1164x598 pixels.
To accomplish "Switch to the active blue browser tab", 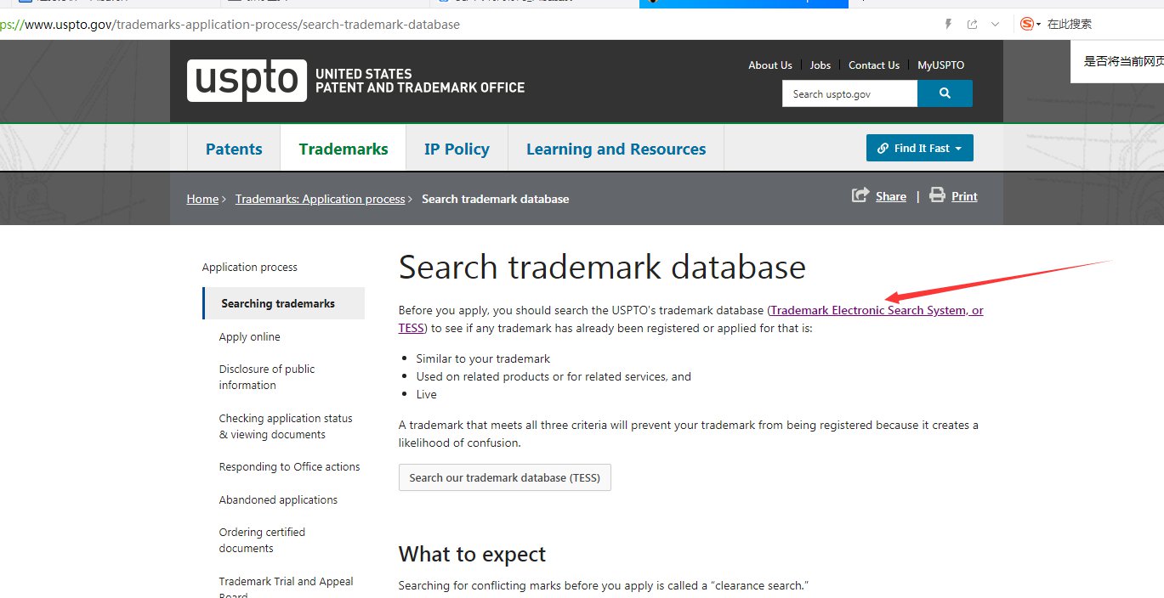I will [744, 3].
